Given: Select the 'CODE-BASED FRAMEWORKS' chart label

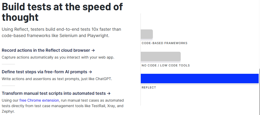Looking at the screenshot, I should [164, 43].
